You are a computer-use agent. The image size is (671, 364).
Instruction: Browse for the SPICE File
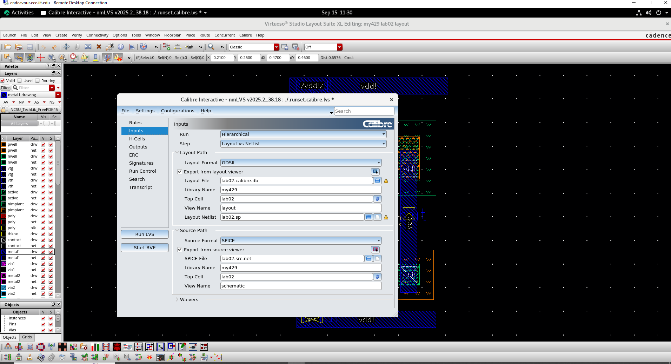click(368, 259)
